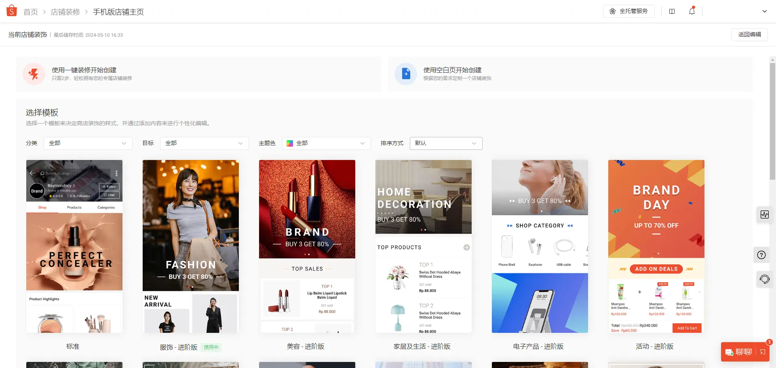This screenshot has width=776, height=368.
Task: Open the 排序方式 sorting dropdown showing 默认
Action: tap(445, 143)
